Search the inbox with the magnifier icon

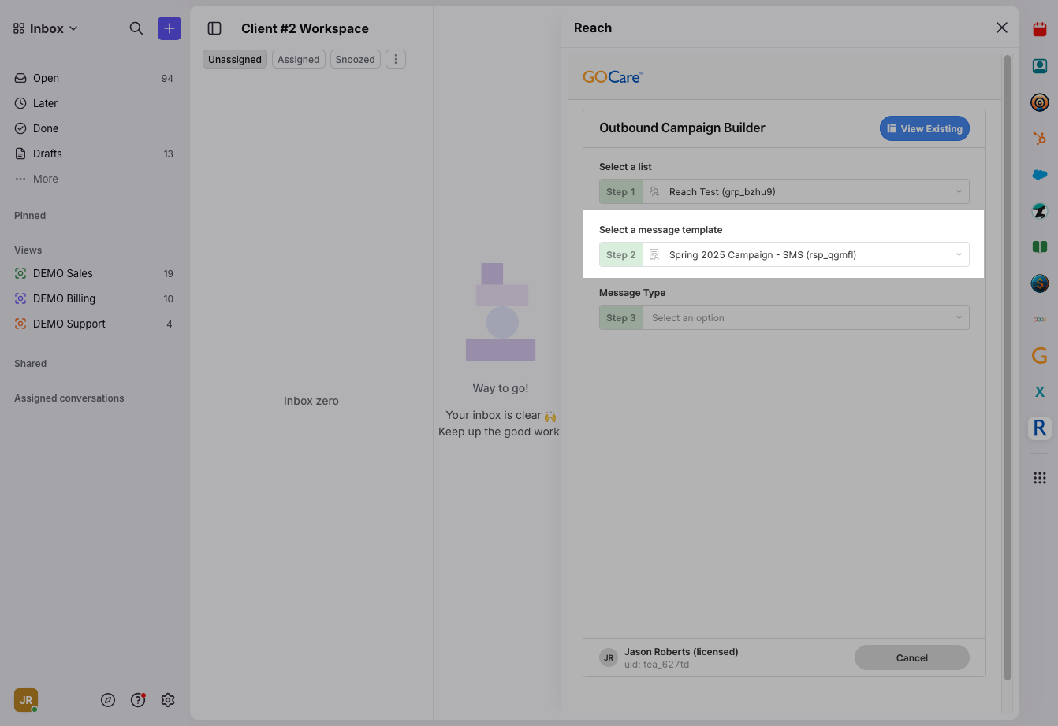click(x=136, y=28)
